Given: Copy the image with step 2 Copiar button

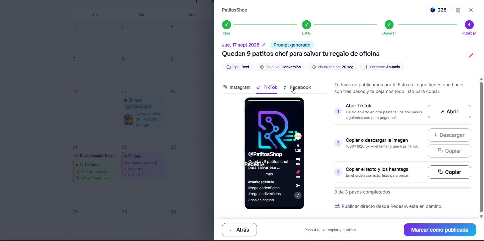Looking at the screenshot, I should (450, 151).
